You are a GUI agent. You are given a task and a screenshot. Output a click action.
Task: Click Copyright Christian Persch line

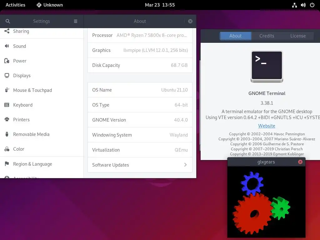tap(267, 149)
